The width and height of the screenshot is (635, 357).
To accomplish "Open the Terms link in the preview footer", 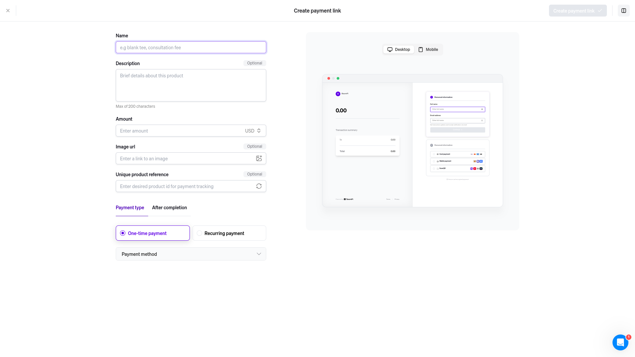I will click(388, 199).
